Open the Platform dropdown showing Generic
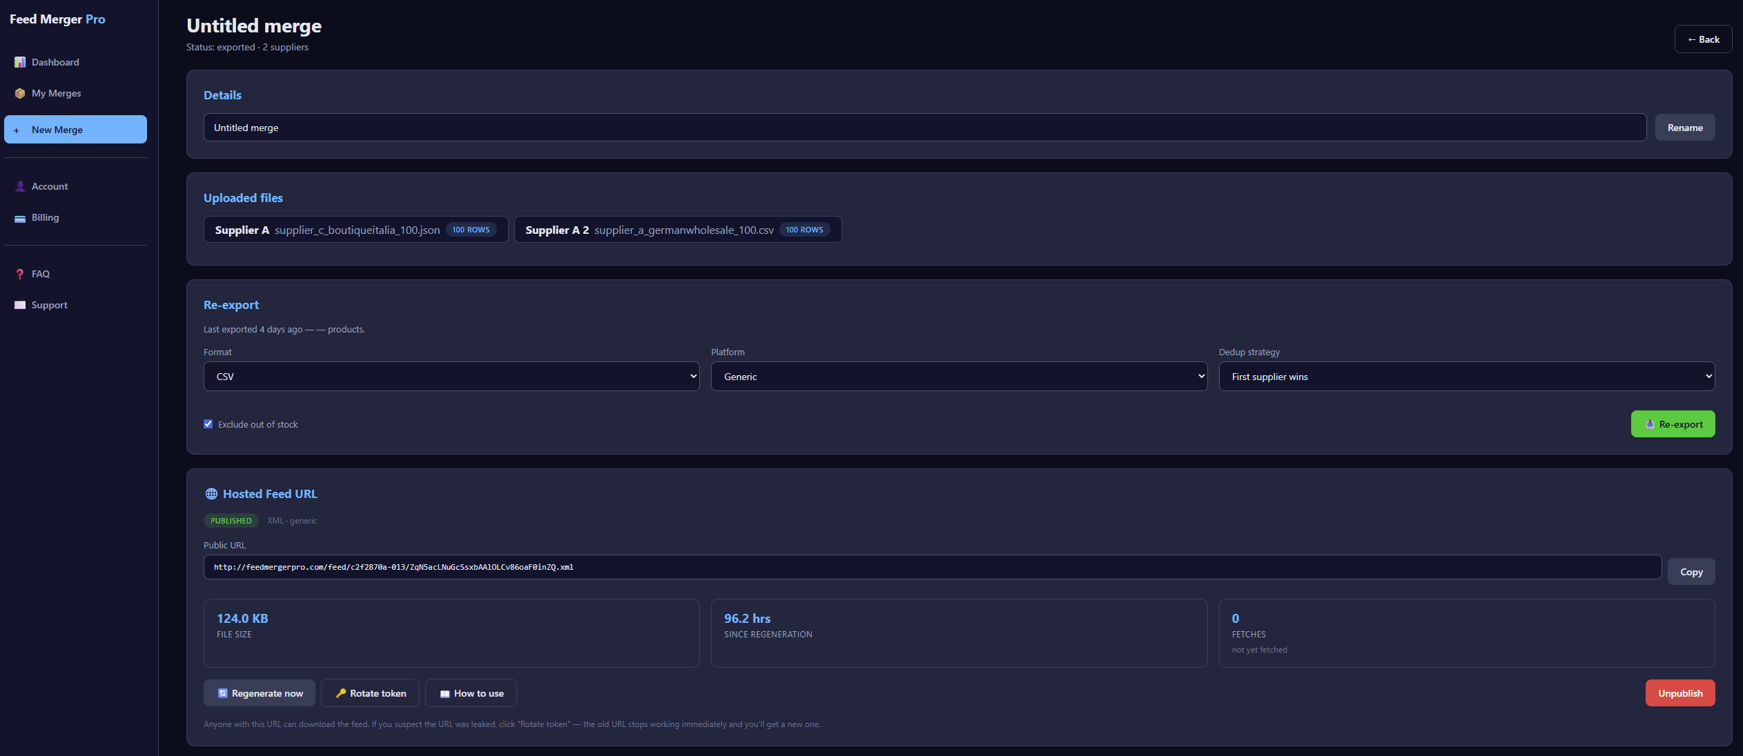This screenshot has height=756, width=1743. [959, 377]
